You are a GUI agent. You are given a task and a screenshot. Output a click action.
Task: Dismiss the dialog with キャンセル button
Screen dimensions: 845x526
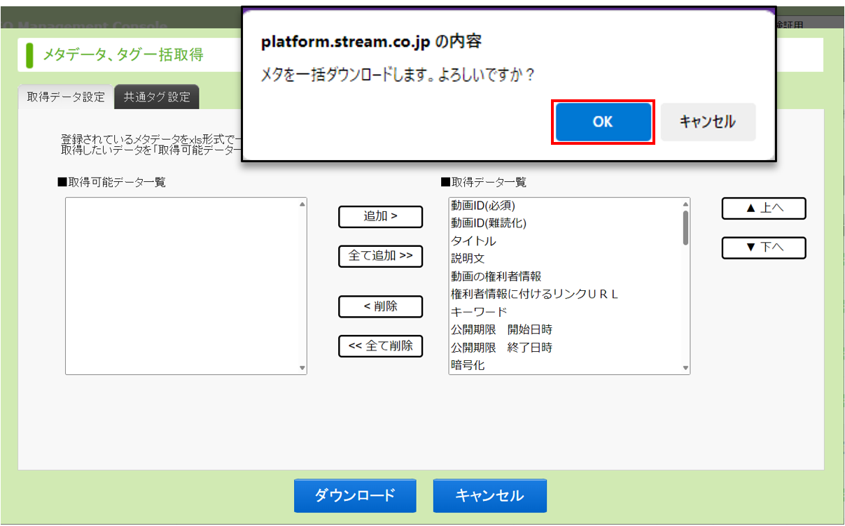point(707,122)
